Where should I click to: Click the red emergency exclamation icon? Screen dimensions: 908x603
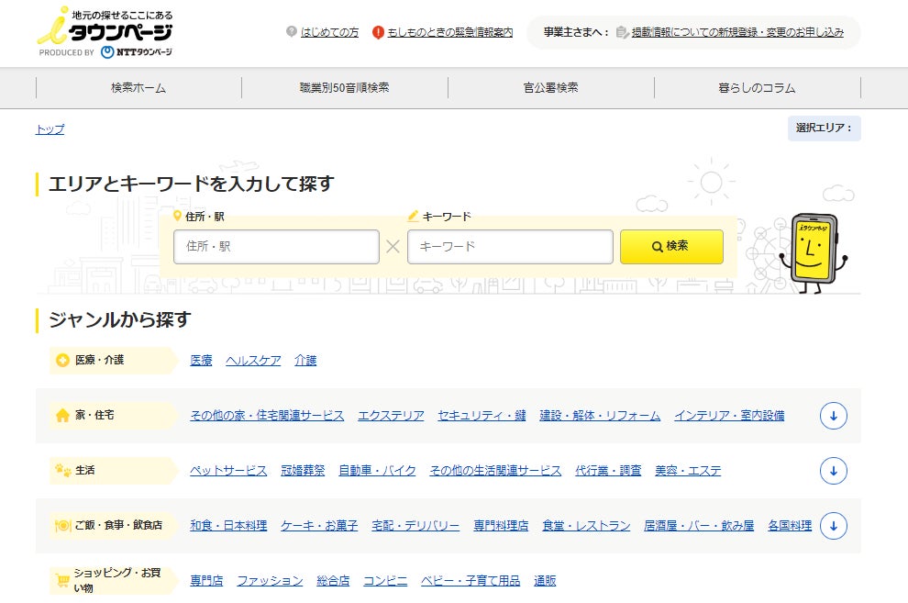point(378,32)
